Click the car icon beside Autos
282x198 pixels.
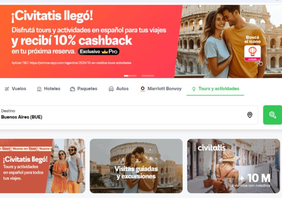coord(111,89)
